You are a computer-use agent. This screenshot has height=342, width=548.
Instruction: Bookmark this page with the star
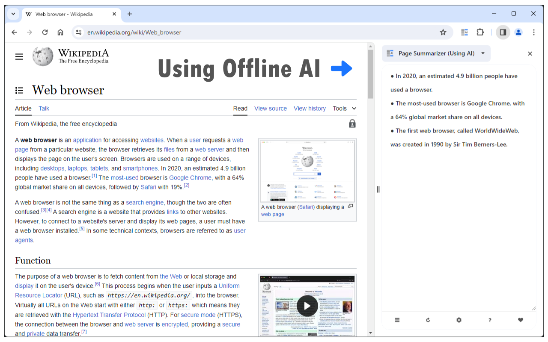tap(443, 32)
